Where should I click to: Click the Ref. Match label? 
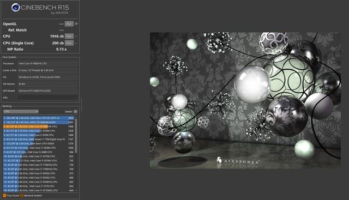17,30
